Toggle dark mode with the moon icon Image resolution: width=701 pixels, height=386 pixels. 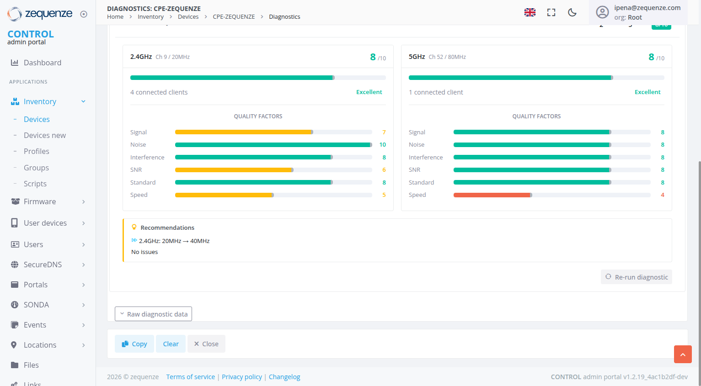(x=572, y=13)
